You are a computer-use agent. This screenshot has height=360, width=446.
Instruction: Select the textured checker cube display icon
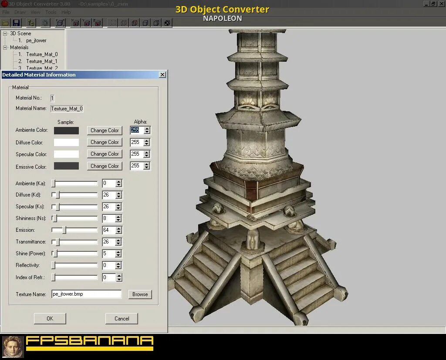pos(167,23)
